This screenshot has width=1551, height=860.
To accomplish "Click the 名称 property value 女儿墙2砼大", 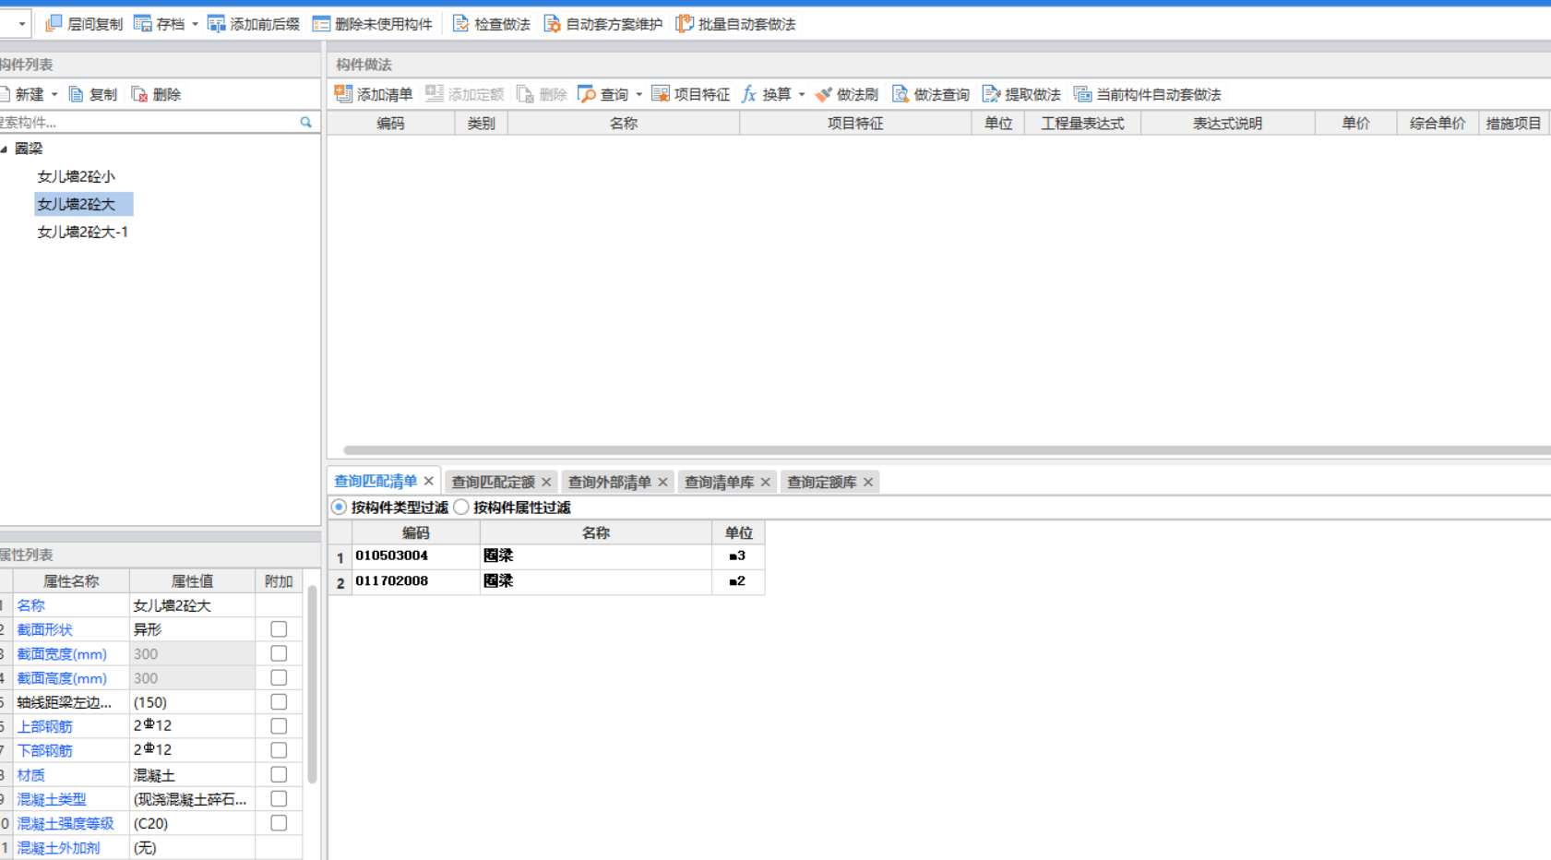I will point(192,605).
